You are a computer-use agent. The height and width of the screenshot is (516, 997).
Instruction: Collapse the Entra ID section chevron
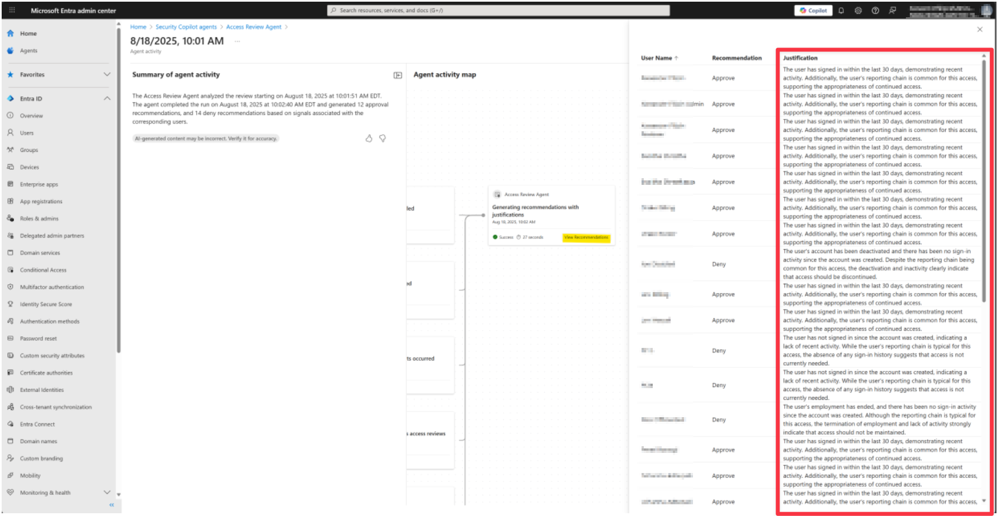[x=107, y=98]
